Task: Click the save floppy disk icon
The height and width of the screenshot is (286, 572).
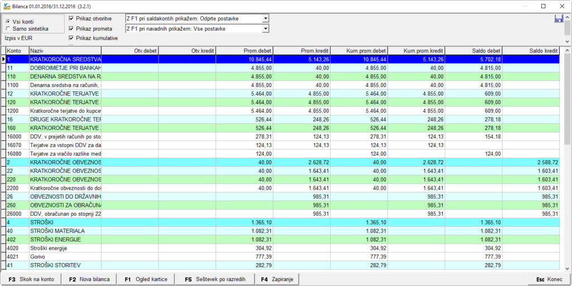Action: point(558,18)
